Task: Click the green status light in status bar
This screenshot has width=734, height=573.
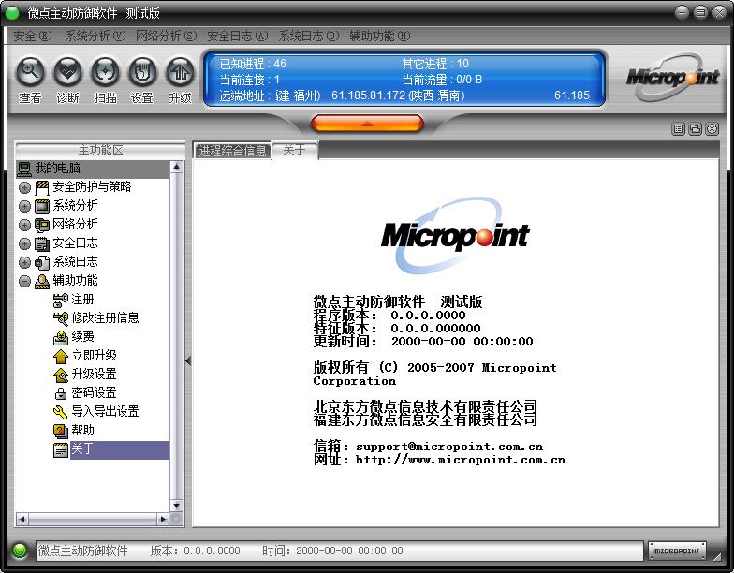Action: [20, 551]
